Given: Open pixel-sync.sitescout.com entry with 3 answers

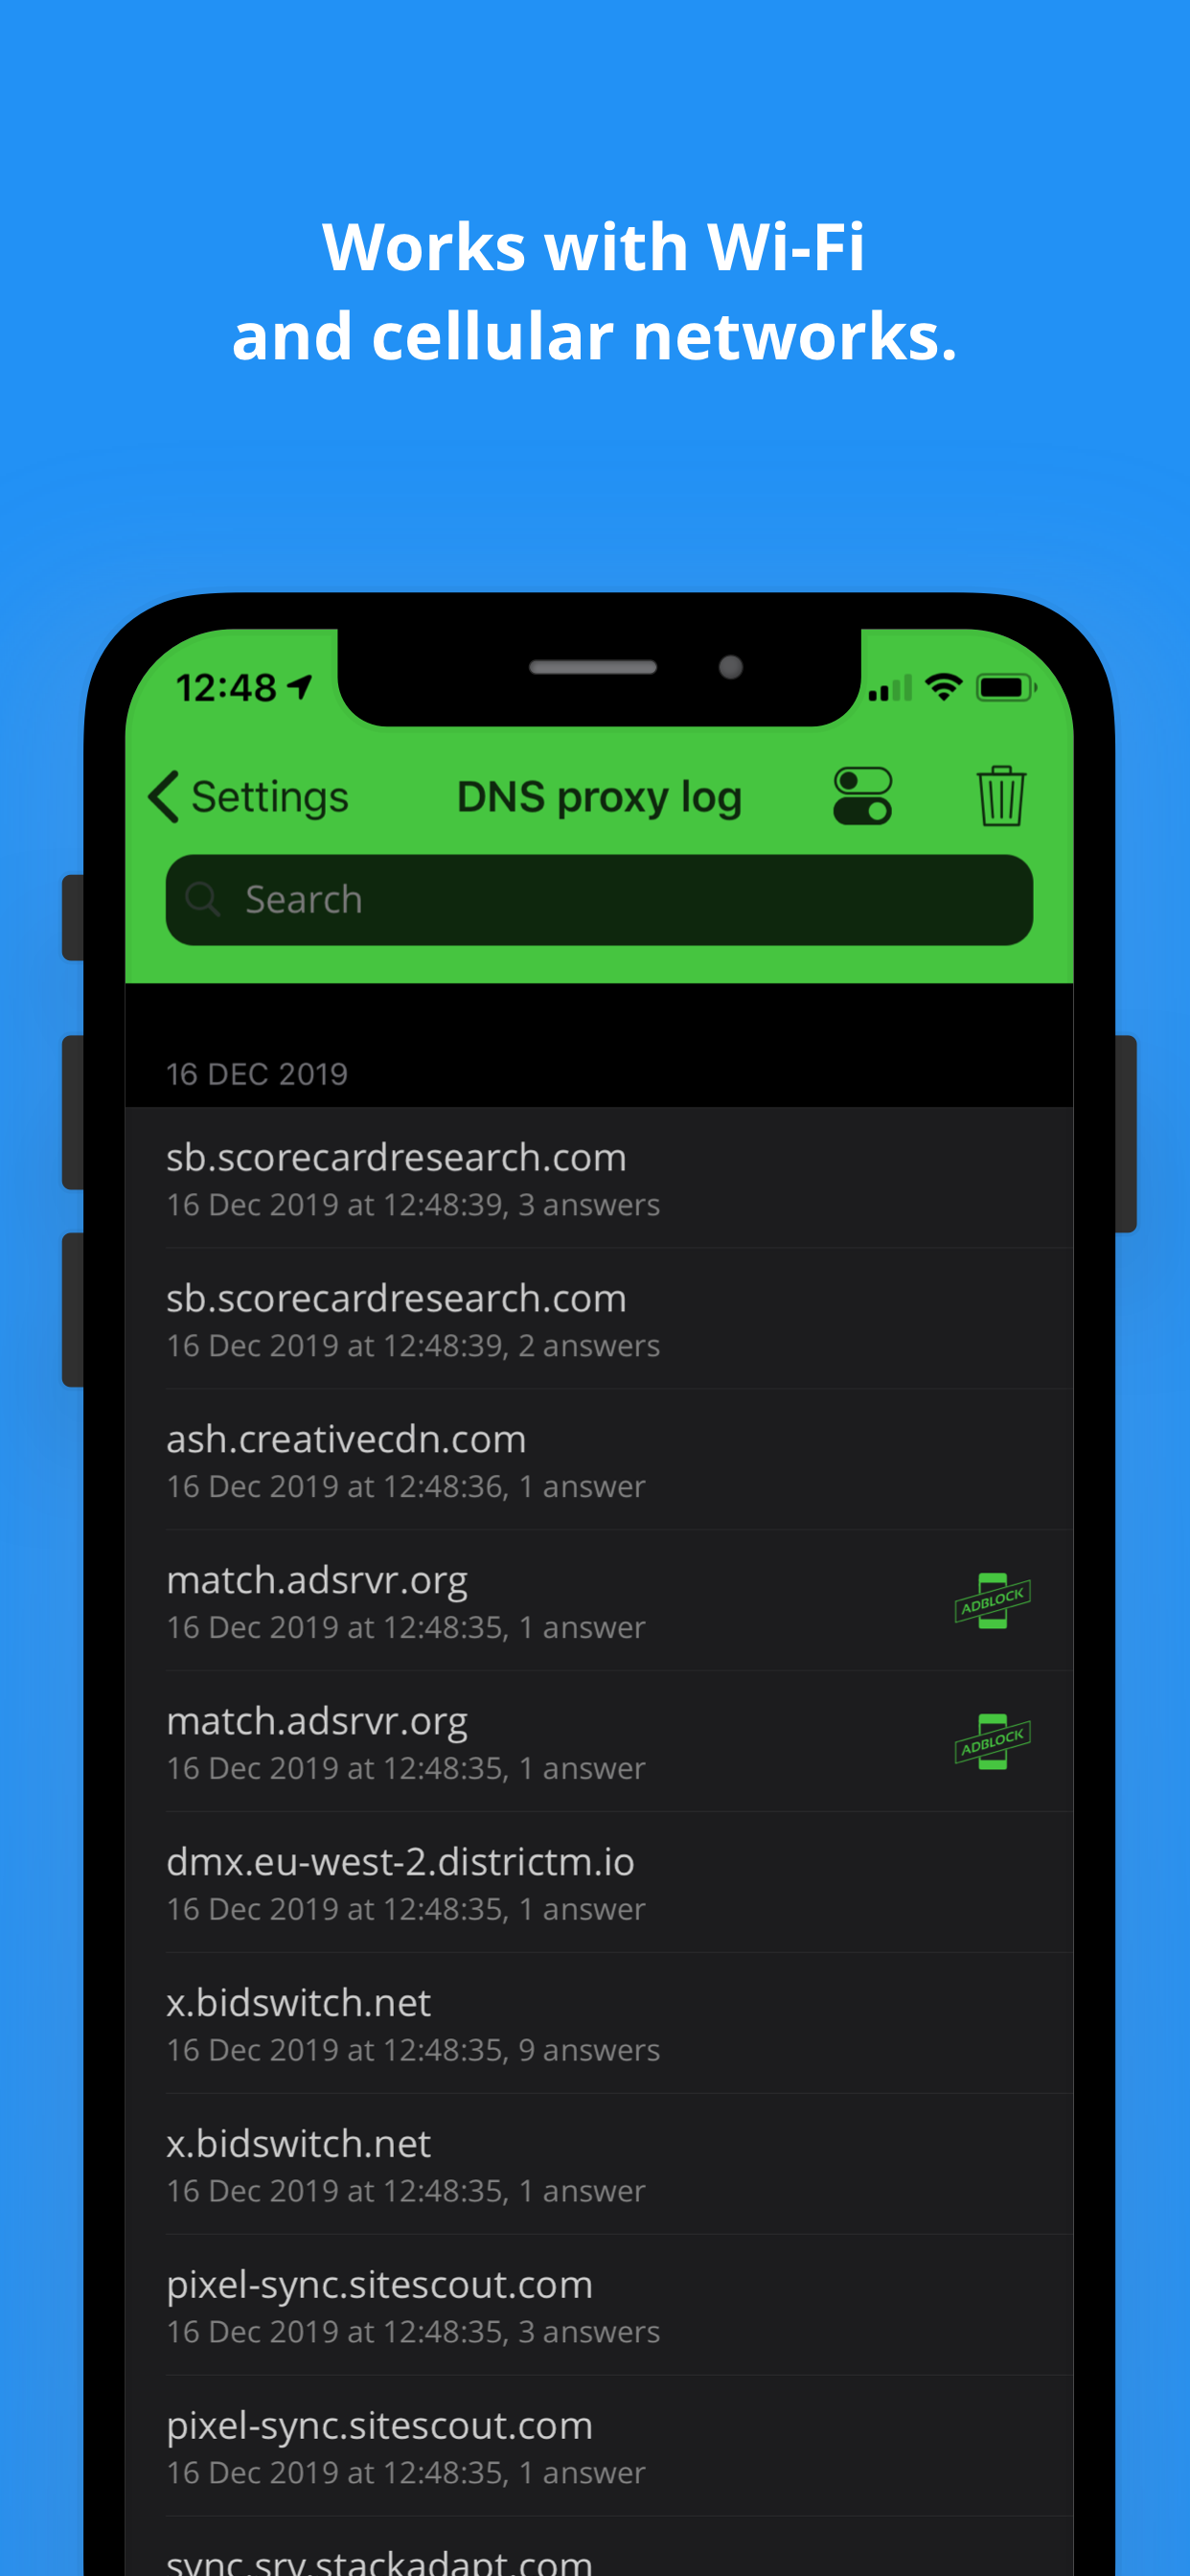Looking at the screenshot, I should point(599,2305).
